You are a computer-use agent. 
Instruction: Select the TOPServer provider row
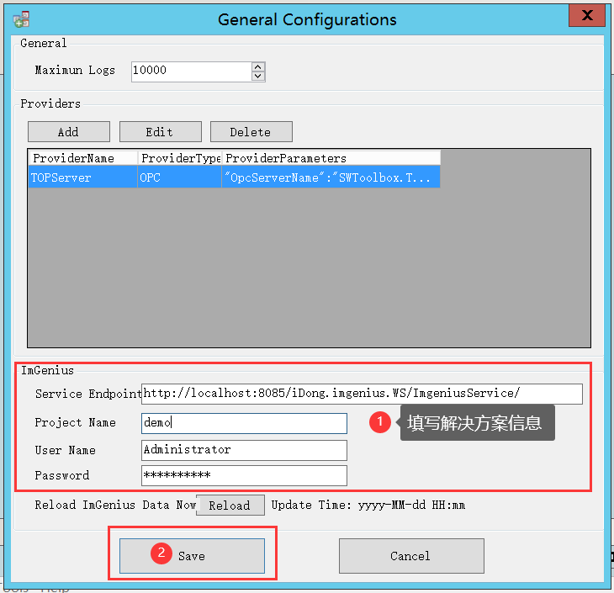(x=82, y=177)
